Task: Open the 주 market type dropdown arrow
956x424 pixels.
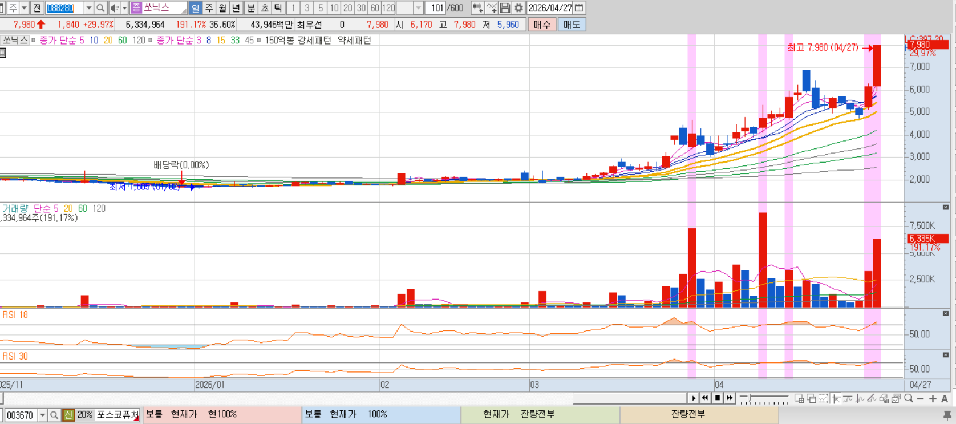Action: 24,8
